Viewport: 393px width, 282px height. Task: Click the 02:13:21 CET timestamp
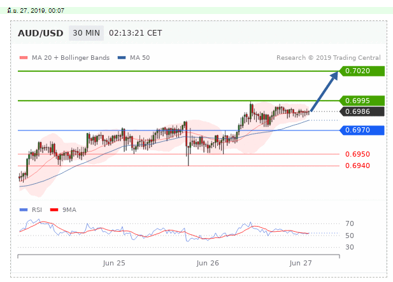[x=135, y=33]
